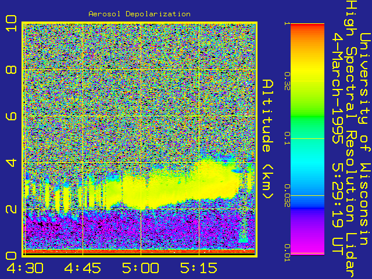Click the altitude axis label '6'

(11, 116)
